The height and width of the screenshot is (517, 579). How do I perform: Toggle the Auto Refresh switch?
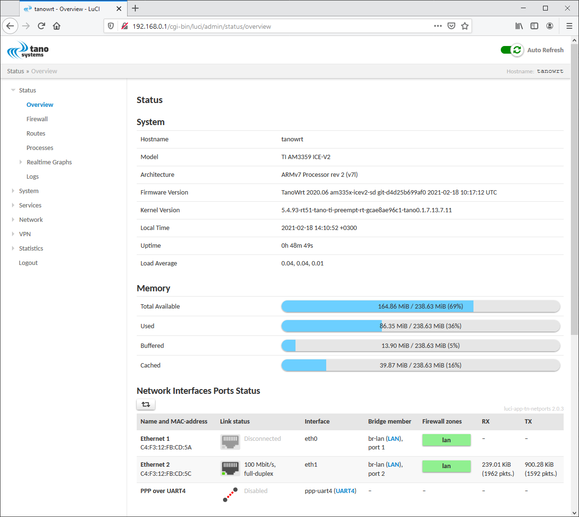click(x=512, y=50)
